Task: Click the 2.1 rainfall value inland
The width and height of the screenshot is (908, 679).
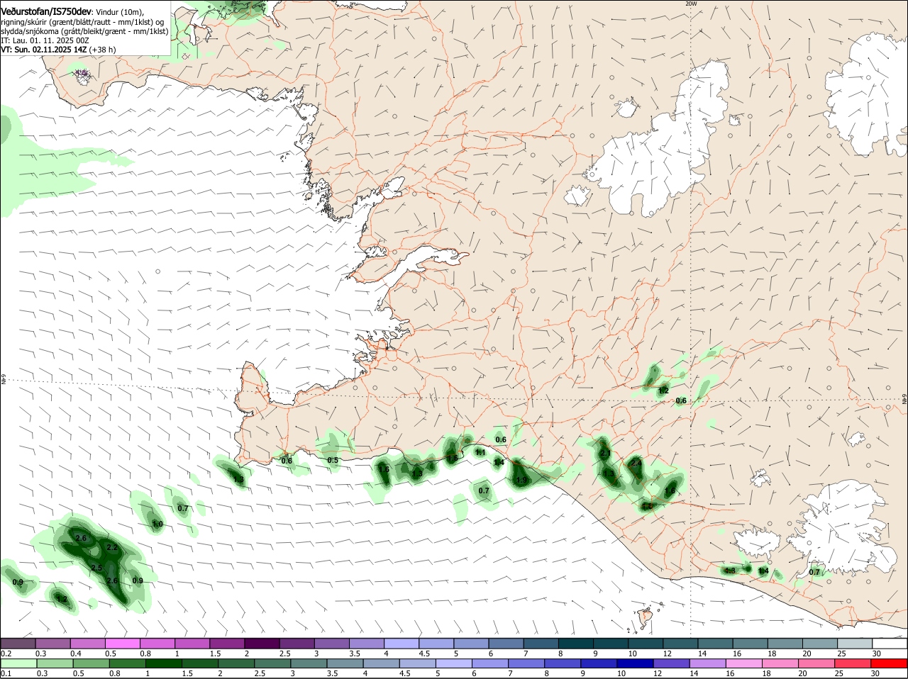Action: pos(604,453)
